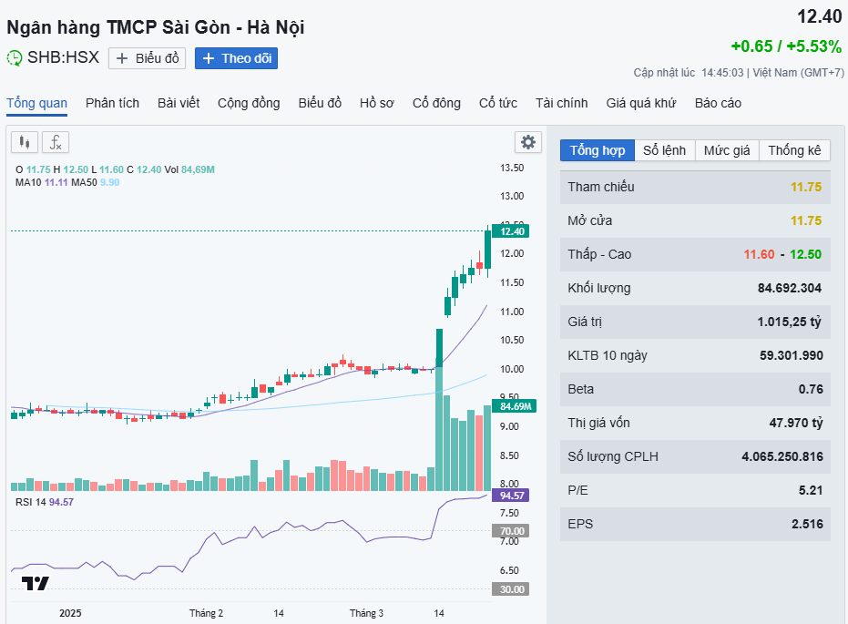This screenshot has height=624, width=848.
Task: Go to the Cổ đông tab
Action: click(436, 103)
